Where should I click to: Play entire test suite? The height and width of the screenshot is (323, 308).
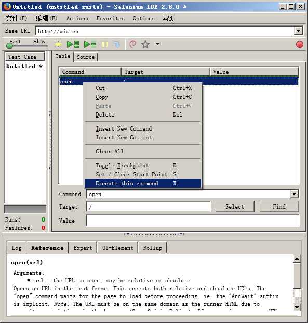click(x=73, y=44)
